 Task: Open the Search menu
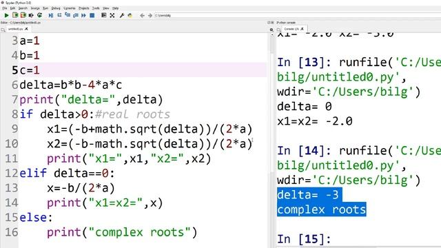tap(23, 8)
